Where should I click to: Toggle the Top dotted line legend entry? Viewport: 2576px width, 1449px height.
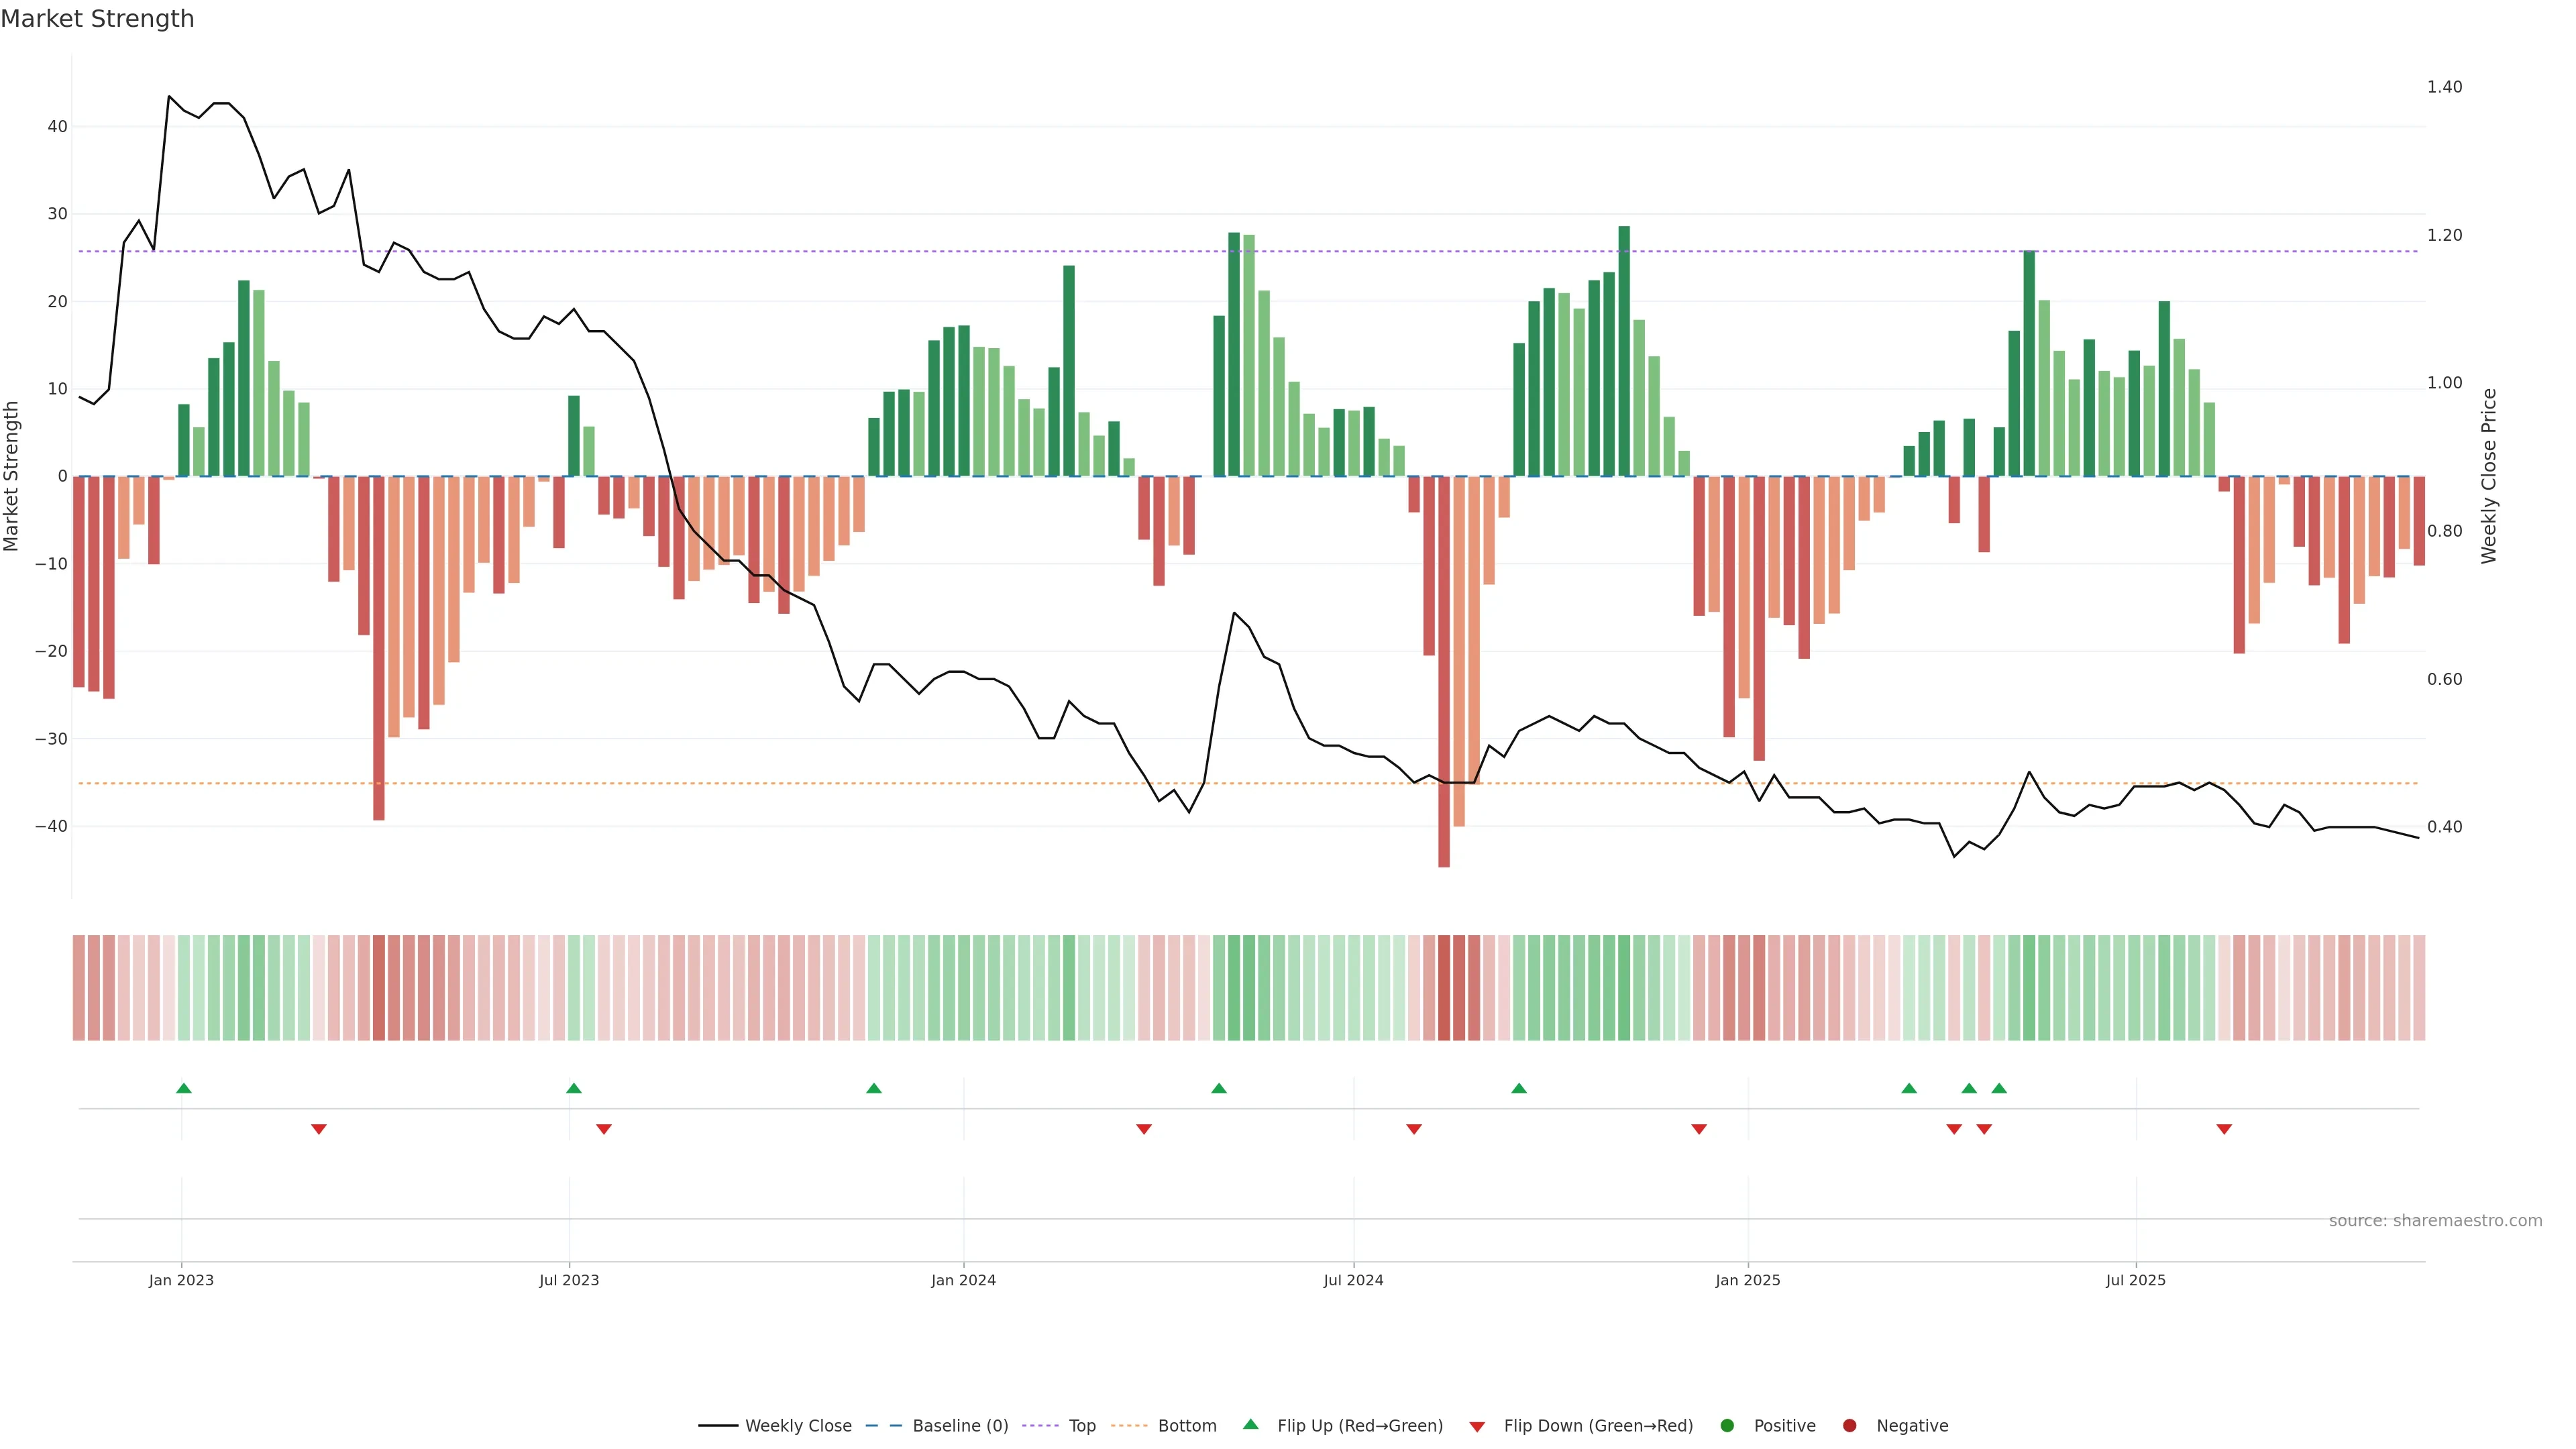pos(1081,1426)
